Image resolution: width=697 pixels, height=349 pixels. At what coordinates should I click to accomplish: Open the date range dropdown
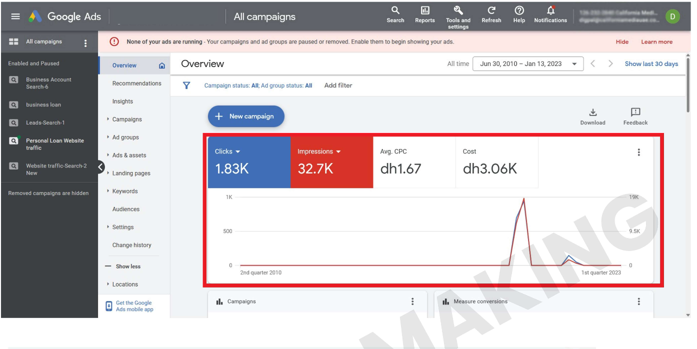[528, 64]
